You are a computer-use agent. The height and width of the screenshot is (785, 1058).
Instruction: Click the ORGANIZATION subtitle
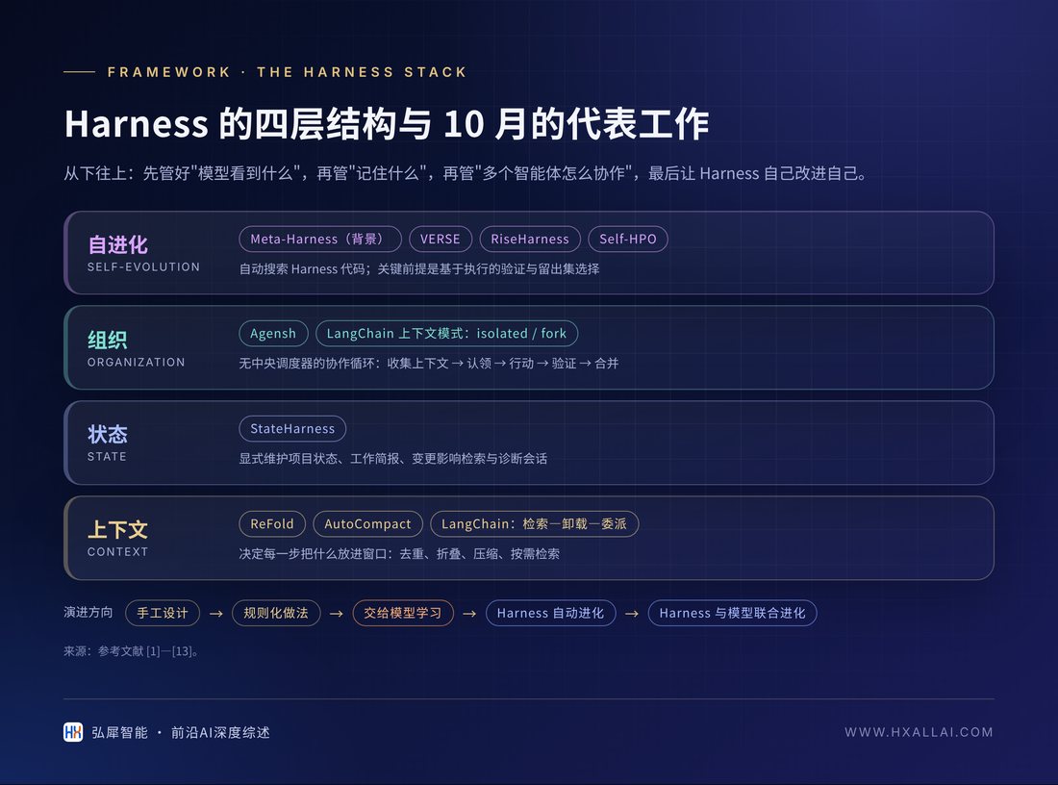[x=137, y=363]
